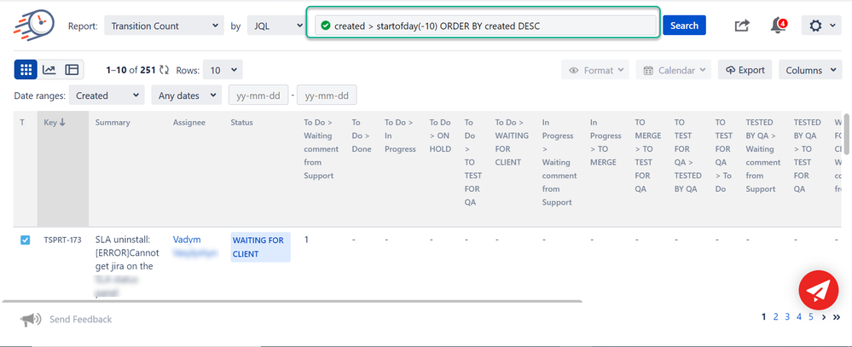
Task: Click 'To Do > Done' column header
Action: pos(362,136)
